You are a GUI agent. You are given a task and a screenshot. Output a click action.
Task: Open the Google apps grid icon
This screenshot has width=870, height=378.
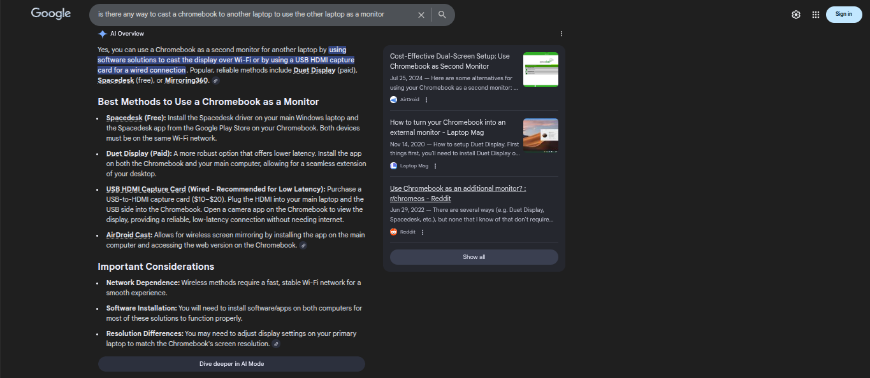click(x=815, y=15)
